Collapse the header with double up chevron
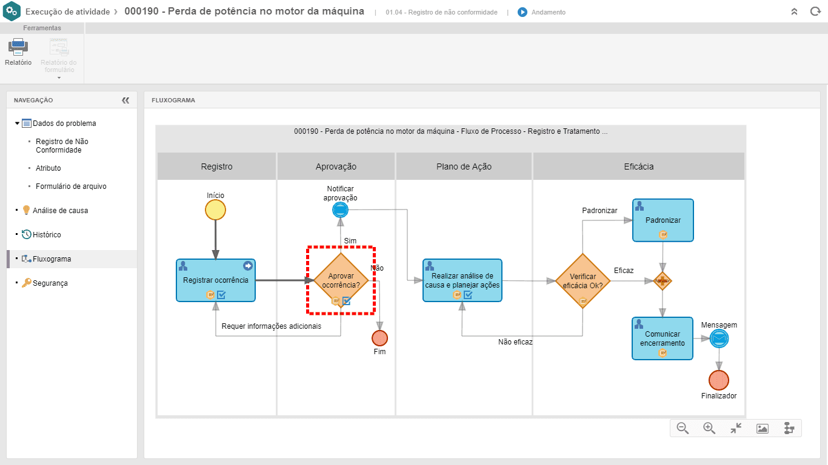This screenshot has height=465, width=828. click(x=795, y=12)
